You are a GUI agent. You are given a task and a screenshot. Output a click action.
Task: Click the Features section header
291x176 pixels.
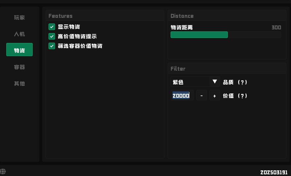coord(60,16)
